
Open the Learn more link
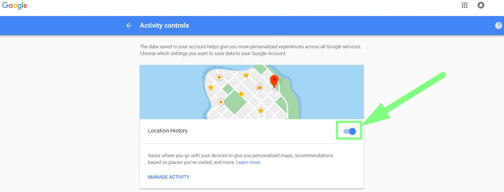click(x=248, y=162)
